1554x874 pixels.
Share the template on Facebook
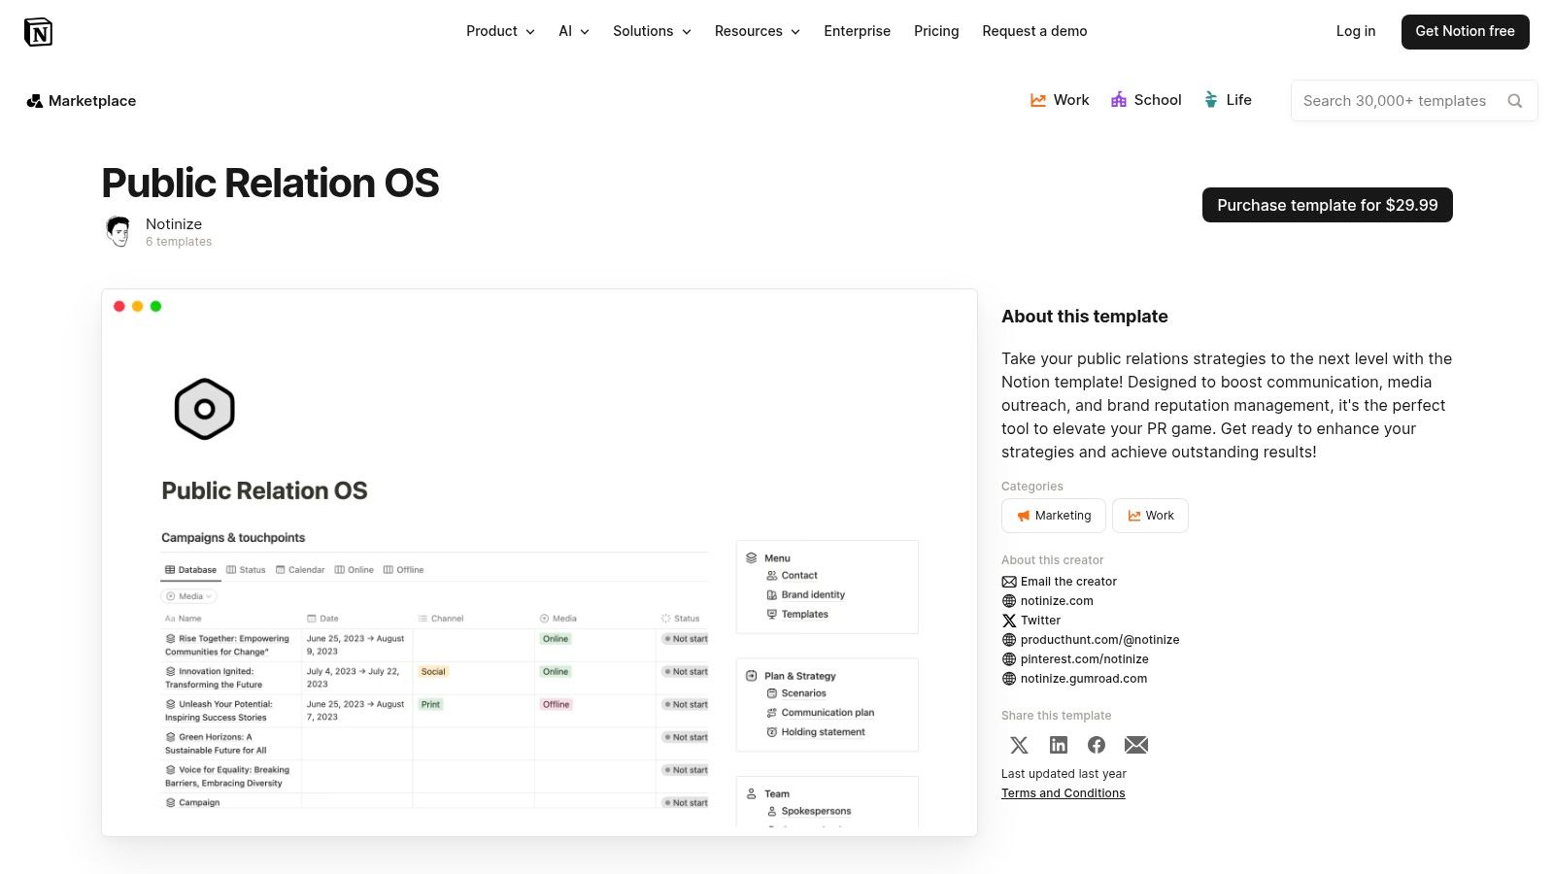tap(1097, 745)
